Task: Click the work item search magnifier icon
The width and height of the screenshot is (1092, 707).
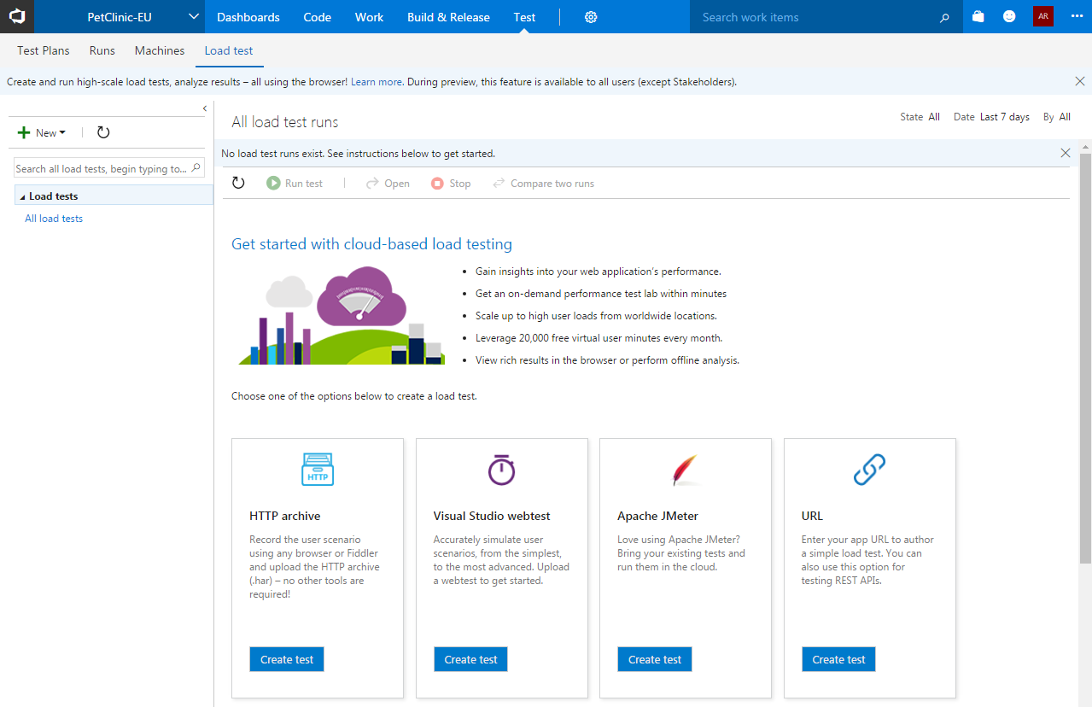Action: [944, 17]
